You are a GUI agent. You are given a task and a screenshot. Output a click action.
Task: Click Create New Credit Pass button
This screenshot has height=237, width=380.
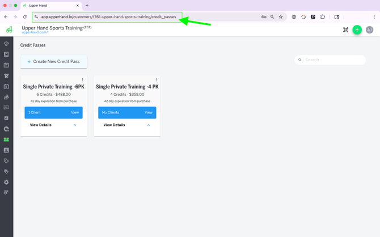(x=53, y=62)
